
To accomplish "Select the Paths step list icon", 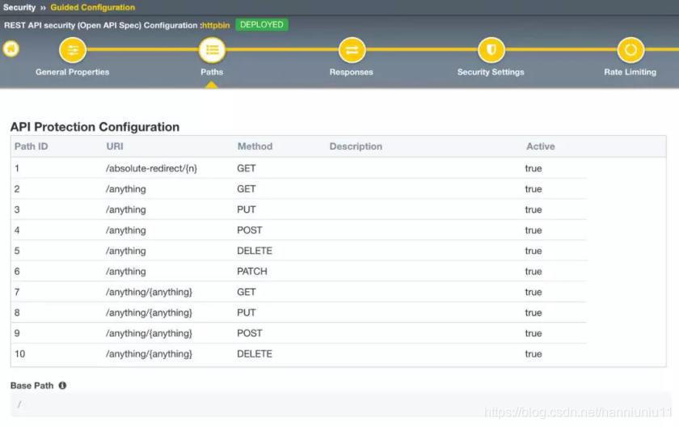I will (x=212, y=50).
